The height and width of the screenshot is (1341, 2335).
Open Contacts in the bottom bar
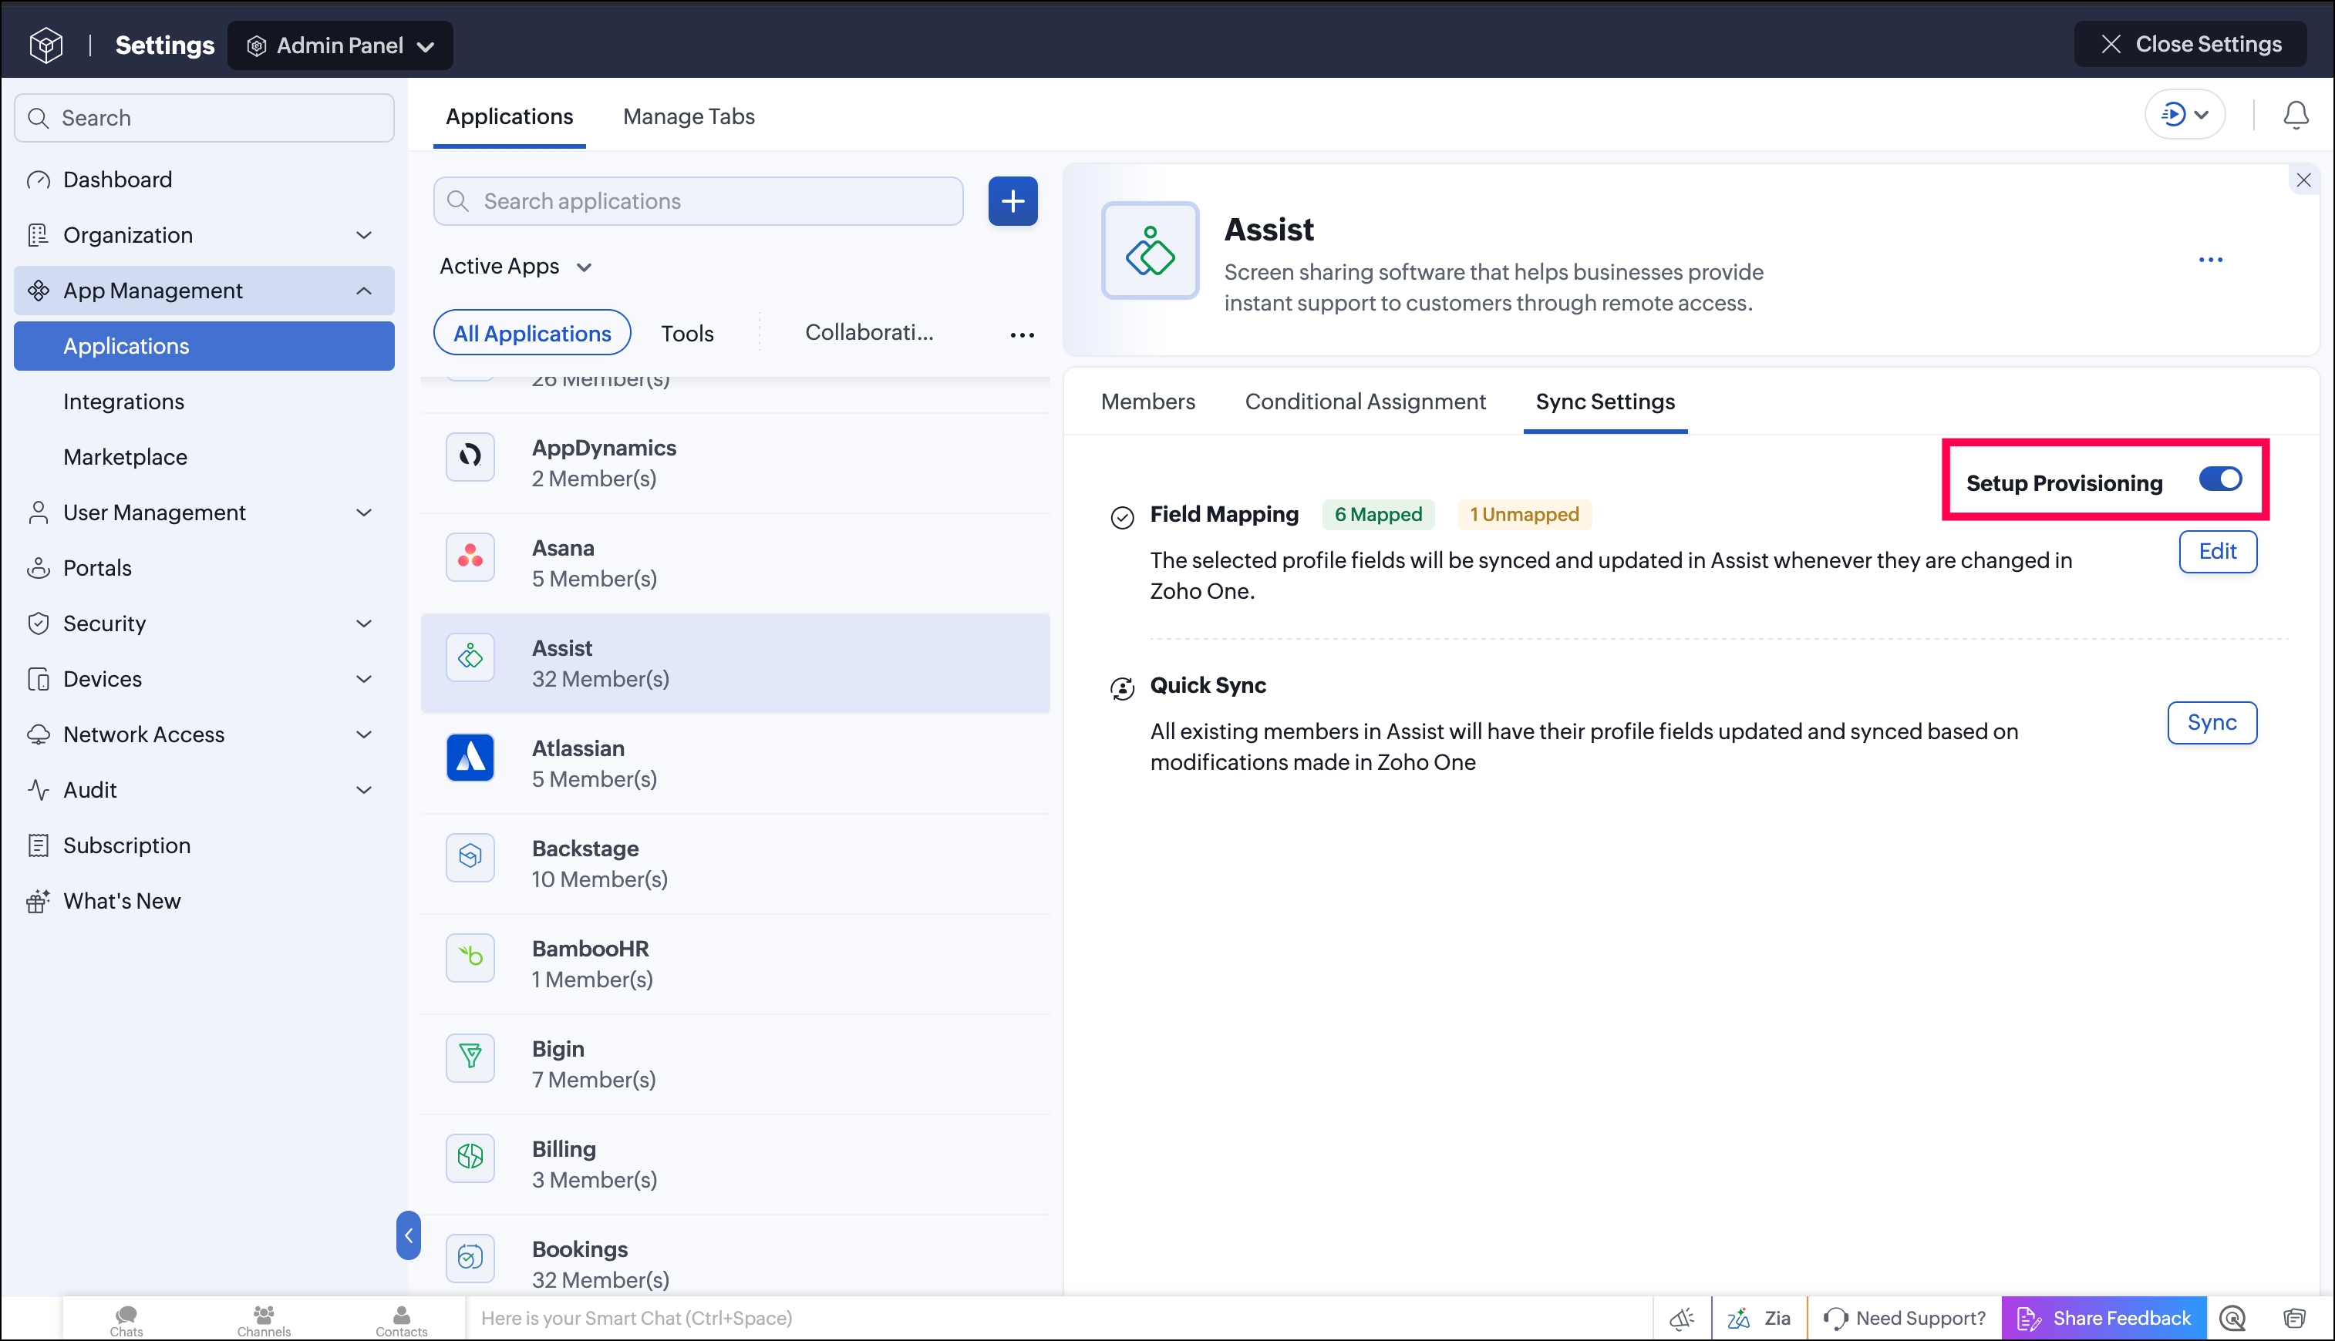click(401, 1320)
